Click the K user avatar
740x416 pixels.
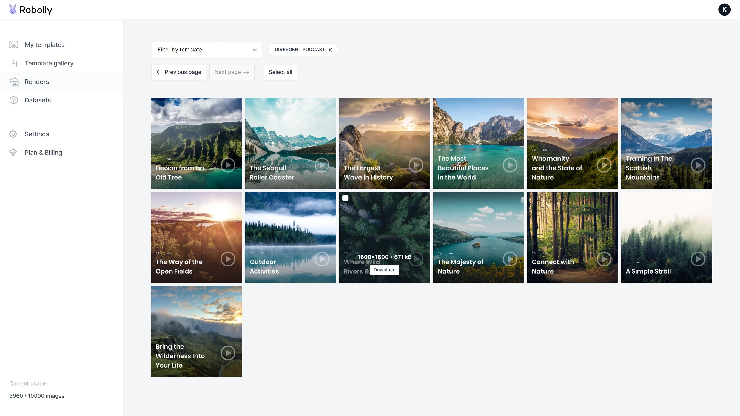tap(725, 10)
